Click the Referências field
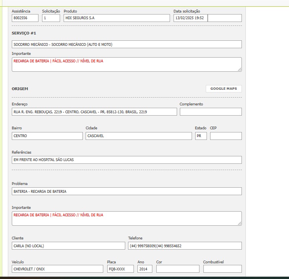Screen dimensions: 289x279 click(x=126, y=160)
